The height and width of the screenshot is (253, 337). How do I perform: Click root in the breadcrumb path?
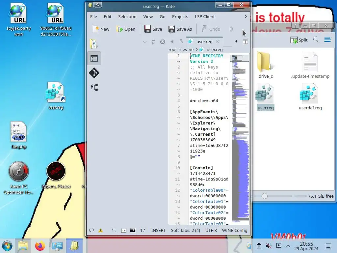coord(172,50)
